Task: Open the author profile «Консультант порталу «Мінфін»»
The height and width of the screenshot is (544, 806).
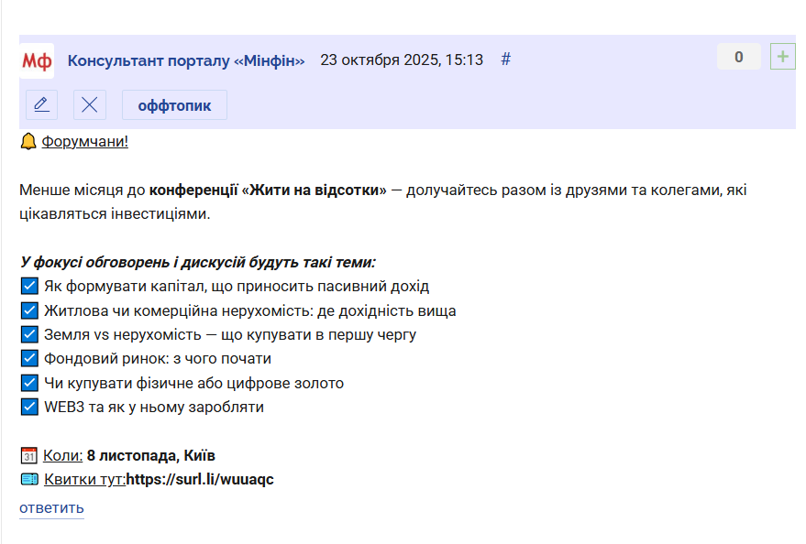Action: (186, 60)
